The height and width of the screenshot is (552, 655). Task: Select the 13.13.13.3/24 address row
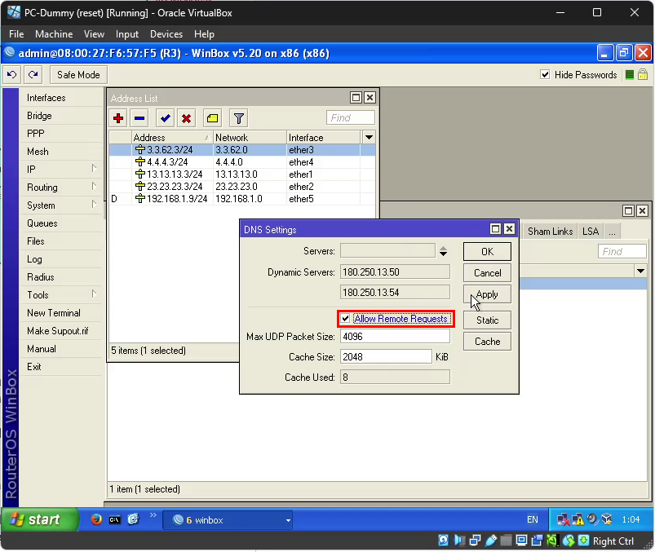pos(242,174)
